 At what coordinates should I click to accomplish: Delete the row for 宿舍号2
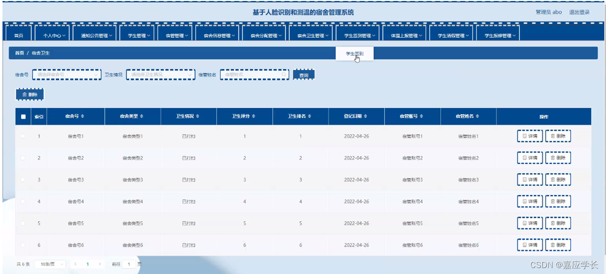(x=558, y=158)
